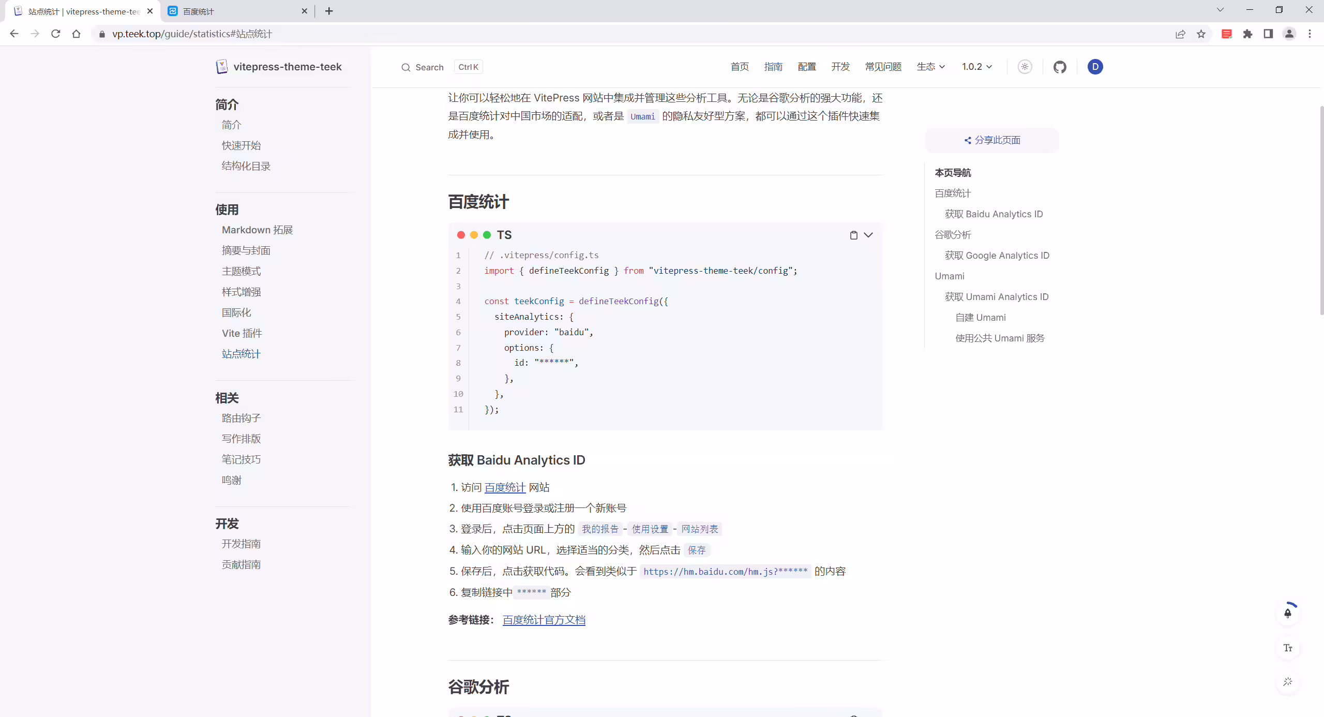View site info lock icon
The width and height of the screenshot is (1324, 717).
click(102, 34)
